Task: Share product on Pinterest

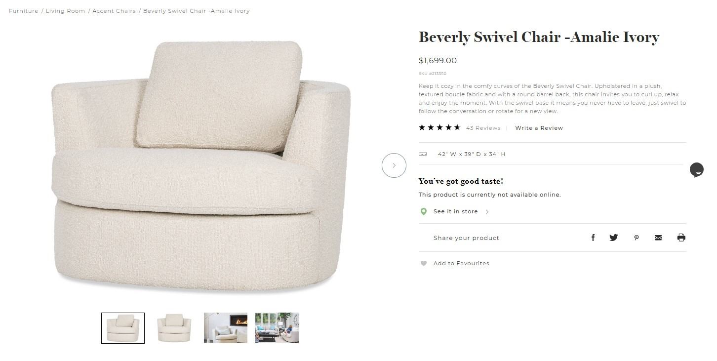Action: [x=637, y=238]
